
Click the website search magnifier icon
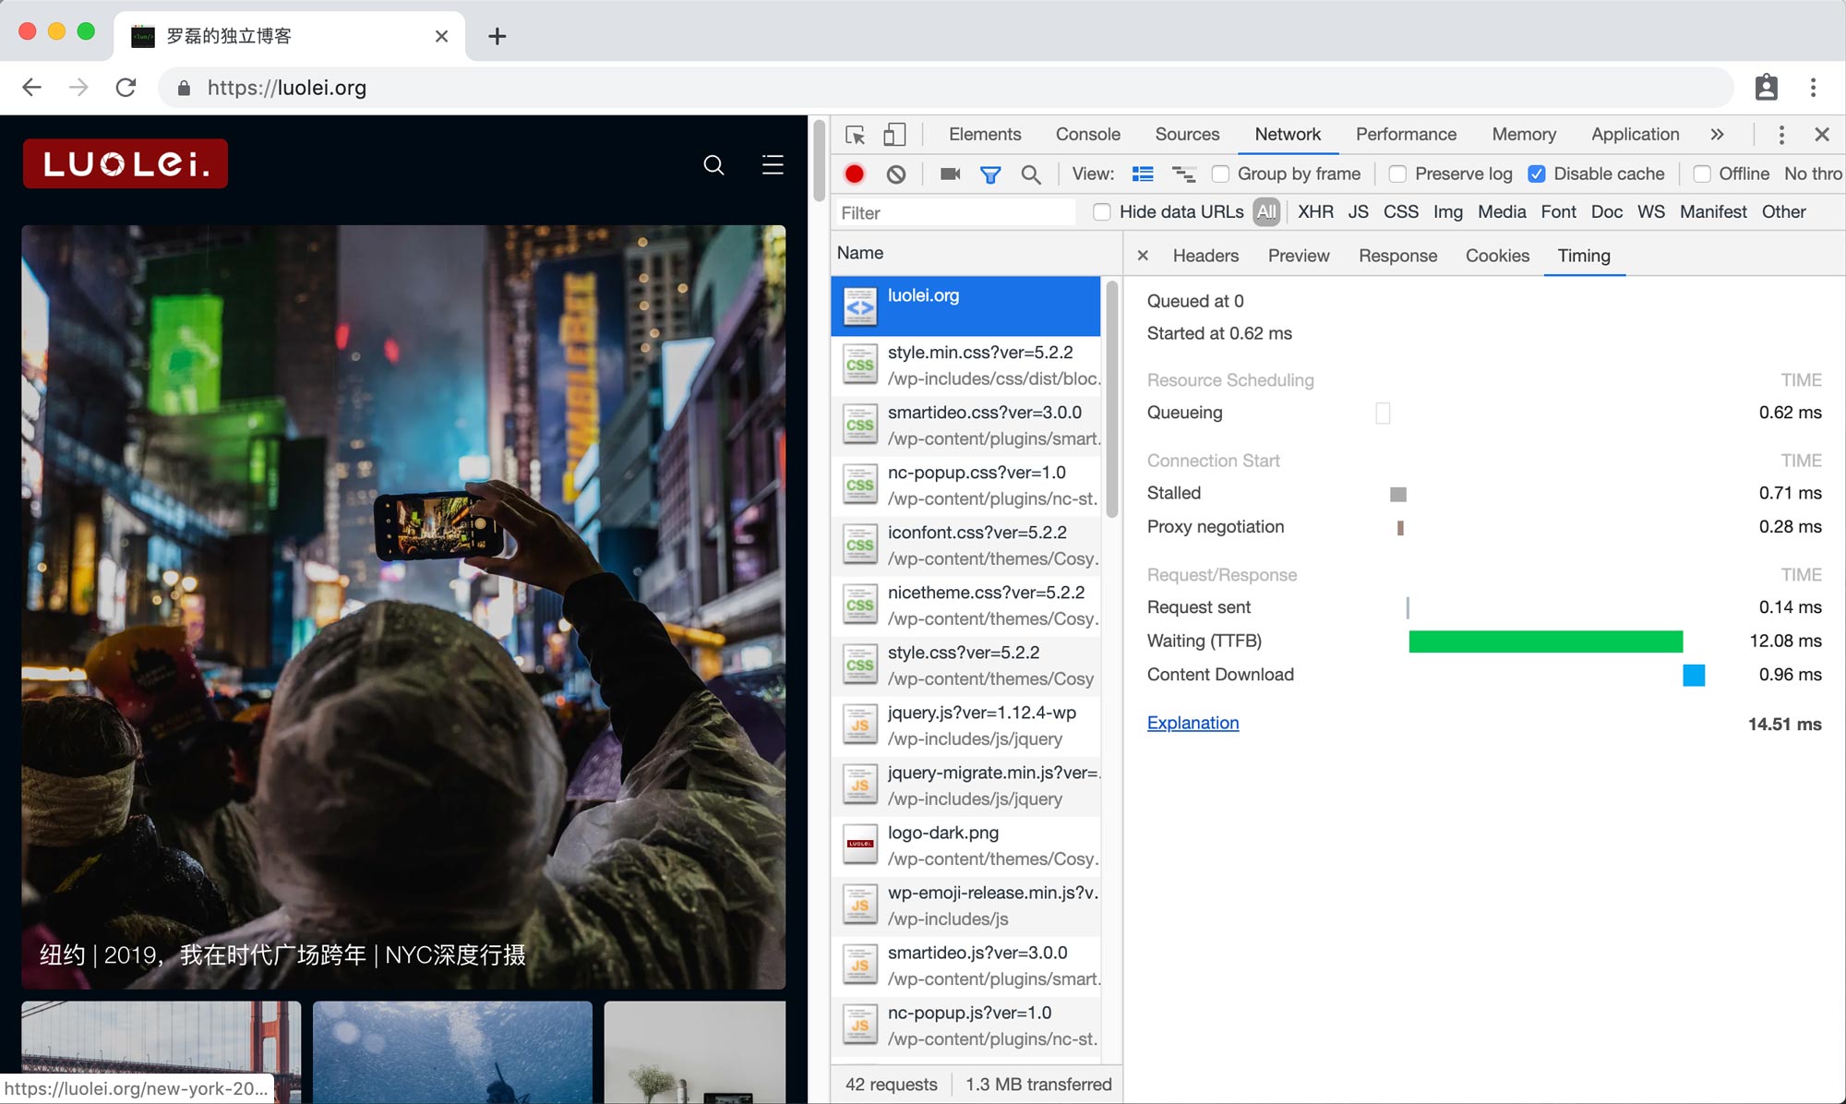pyautogui.click(x=713, y=164)
